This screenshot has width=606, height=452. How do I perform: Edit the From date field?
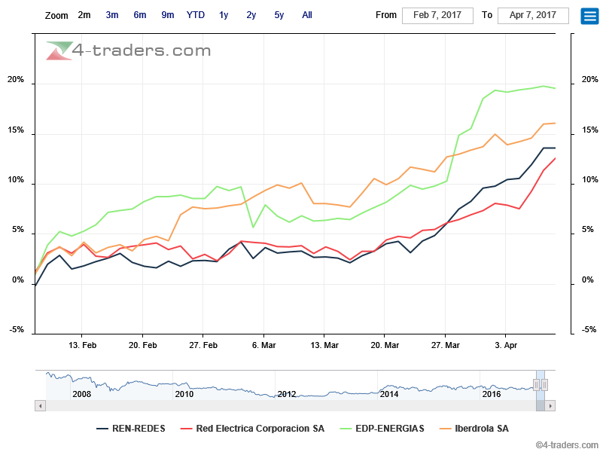[x=437, y=16]
